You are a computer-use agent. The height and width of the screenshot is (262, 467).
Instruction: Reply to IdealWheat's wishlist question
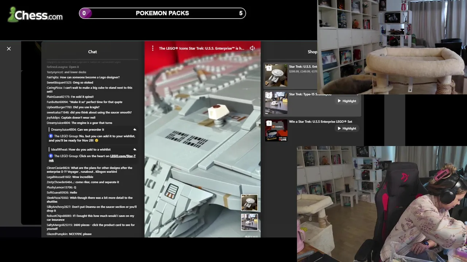[x=135, y=150]
